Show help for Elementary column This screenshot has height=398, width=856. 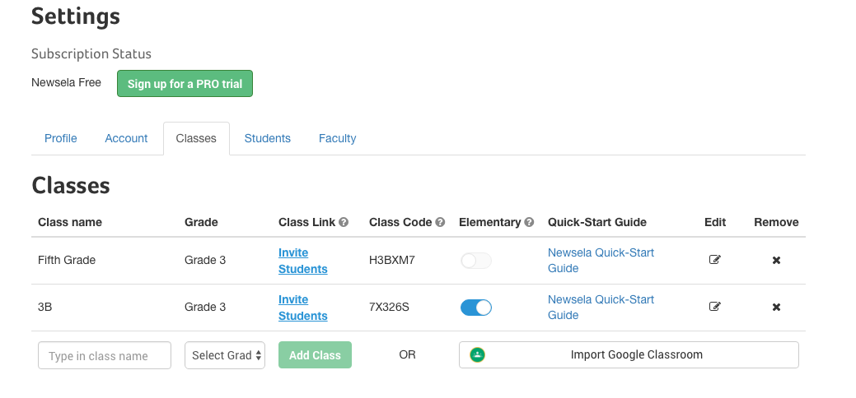click(529, 223)
